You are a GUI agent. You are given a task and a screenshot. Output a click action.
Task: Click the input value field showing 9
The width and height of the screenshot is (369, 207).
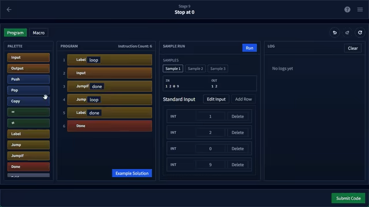point(210,165)
